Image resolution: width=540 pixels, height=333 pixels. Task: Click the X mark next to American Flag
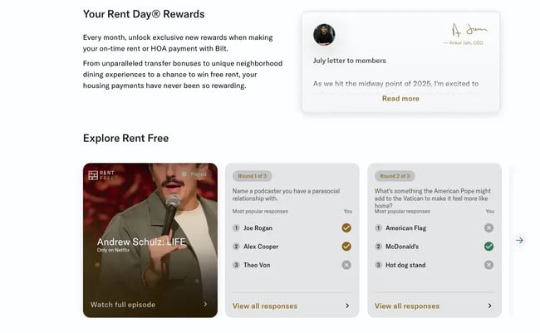488,228
